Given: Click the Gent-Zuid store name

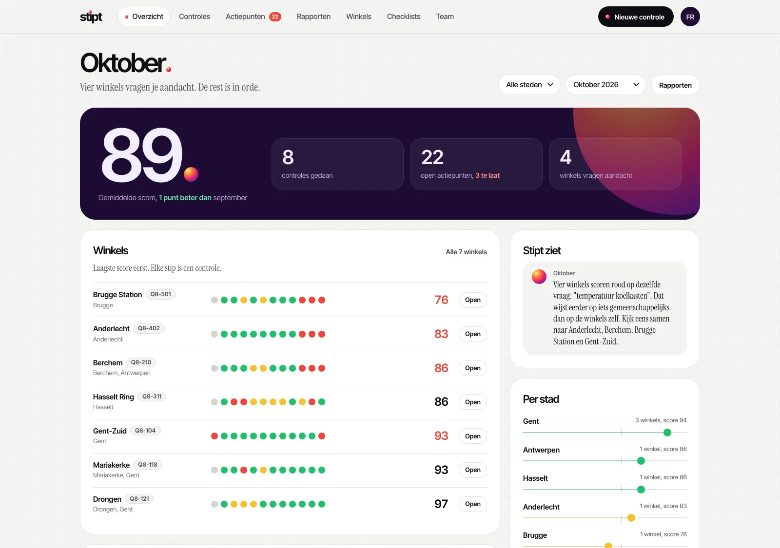Looking at the screenshot, I should coord(110,431).
